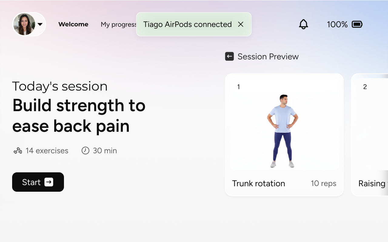Viewport: 388px width, 242px height.
Task: Click the dumbbell exercises icon
Action: pos(18,151)
